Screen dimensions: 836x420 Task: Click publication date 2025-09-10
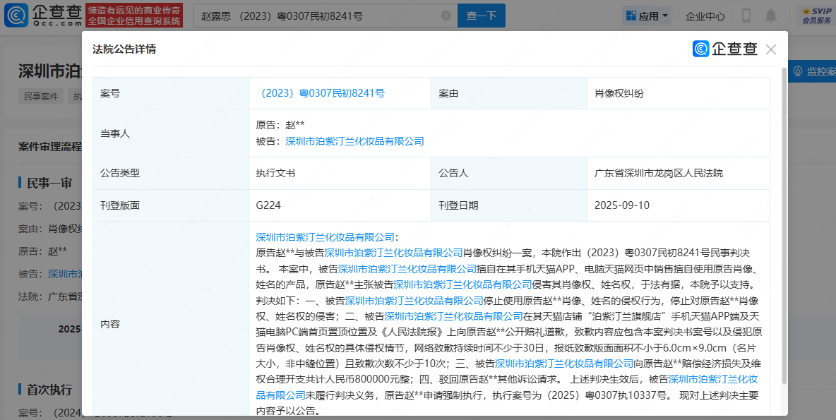tap(621, 205)
